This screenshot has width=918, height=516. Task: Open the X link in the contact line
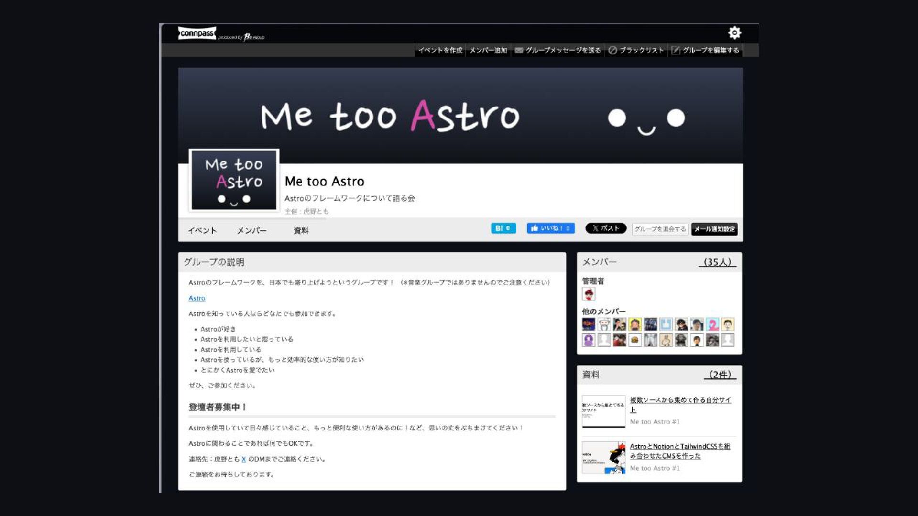click(244, 459)
